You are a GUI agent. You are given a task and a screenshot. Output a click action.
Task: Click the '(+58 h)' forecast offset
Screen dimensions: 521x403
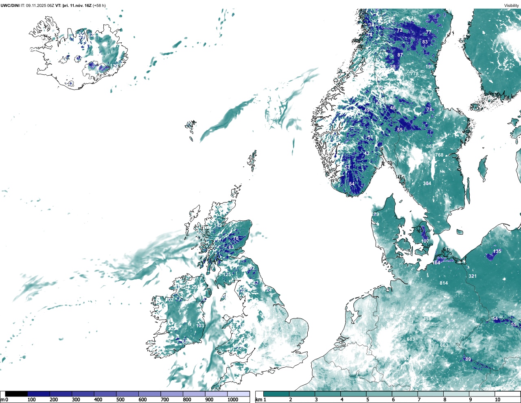[99, 5]
